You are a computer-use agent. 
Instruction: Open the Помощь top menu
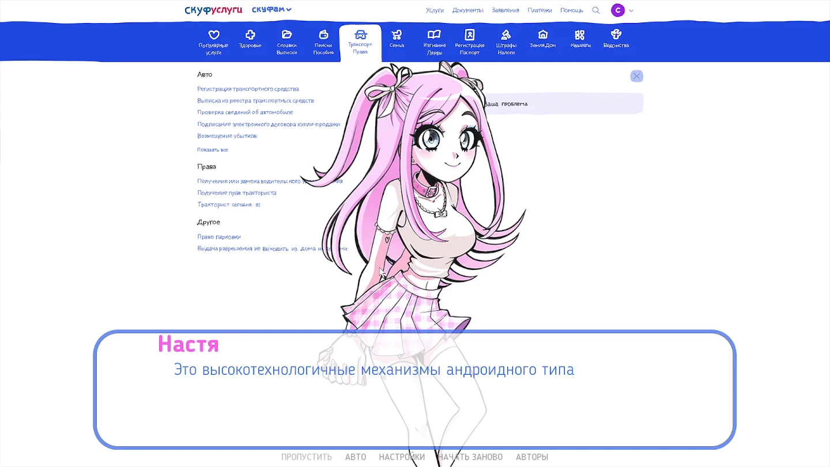tap(571, 10)
